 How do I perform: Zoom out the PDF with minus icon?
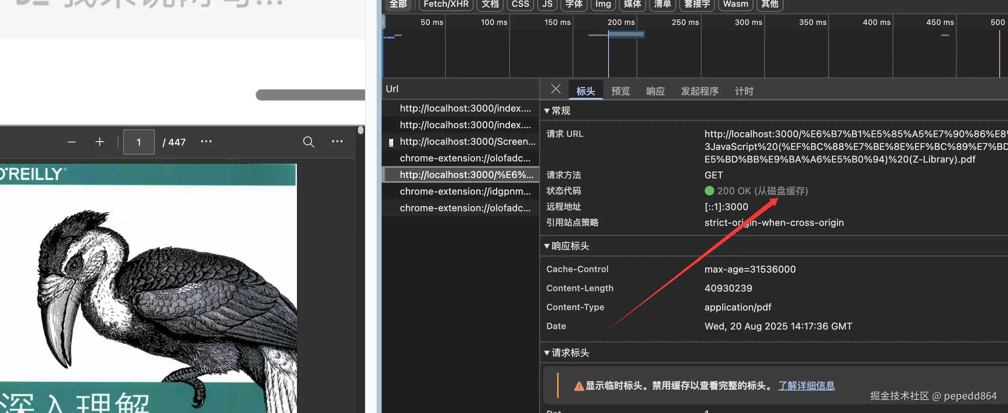[x=72, y=142]
